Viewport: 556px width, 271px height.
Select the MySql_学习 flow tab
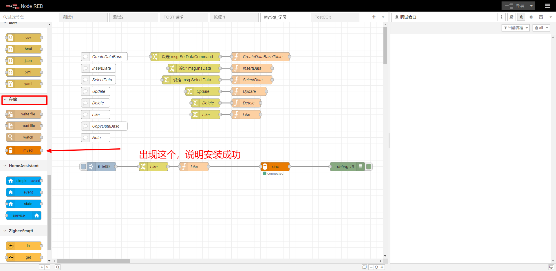[x=285, y=17]
